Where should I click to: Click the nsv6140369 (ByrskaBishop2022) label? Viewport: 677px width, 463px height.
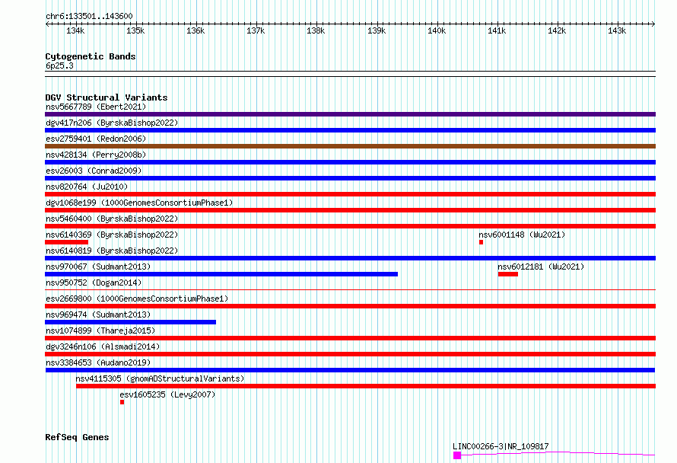[112, 235]
